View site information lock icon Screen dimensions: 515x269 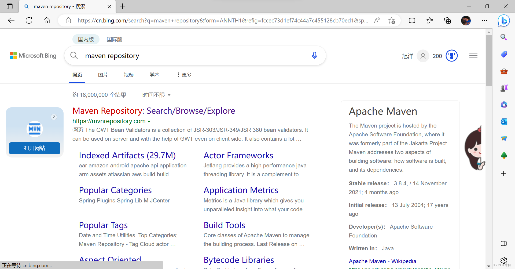click(x=68, y=21)
